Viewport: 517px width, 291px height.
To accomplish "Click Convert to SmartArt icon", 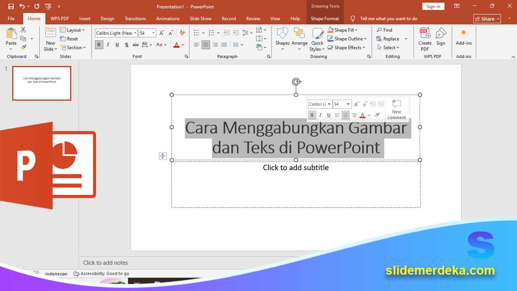I will click(259, 47).
